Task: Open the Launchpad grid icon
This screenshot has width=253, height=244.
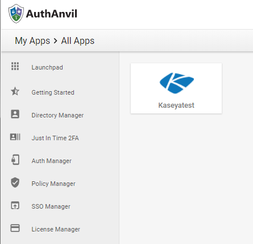Action: pos(15,66)
